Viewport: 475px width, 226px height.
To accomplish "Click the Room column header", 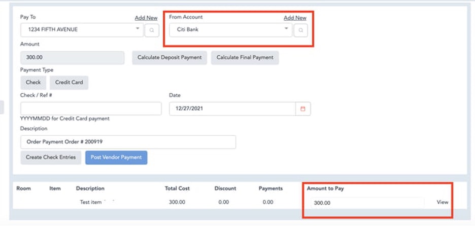I will (x=24, y=189).
